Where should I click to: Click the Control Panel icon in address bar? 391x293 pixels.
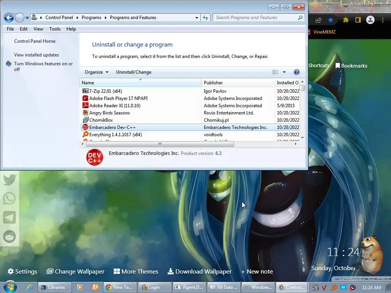(34, 18)
